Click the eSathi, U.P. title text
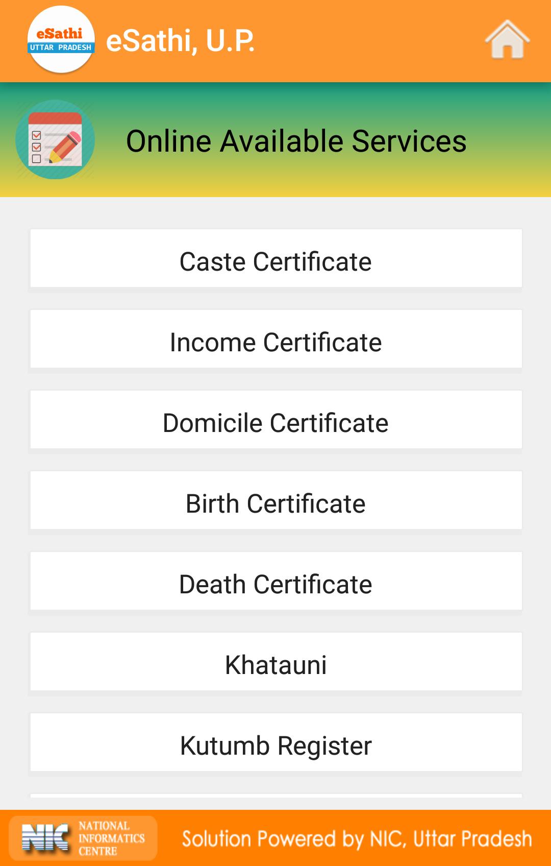Viewport: 551px width, 866px height. click(x=180, y=41)
